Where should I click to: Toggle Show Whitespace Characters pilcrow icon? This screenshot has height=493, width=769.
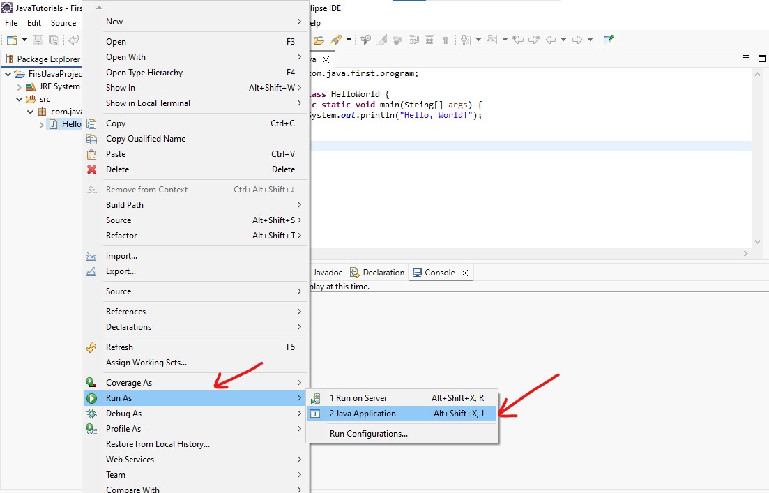click(x=446, y=40)
